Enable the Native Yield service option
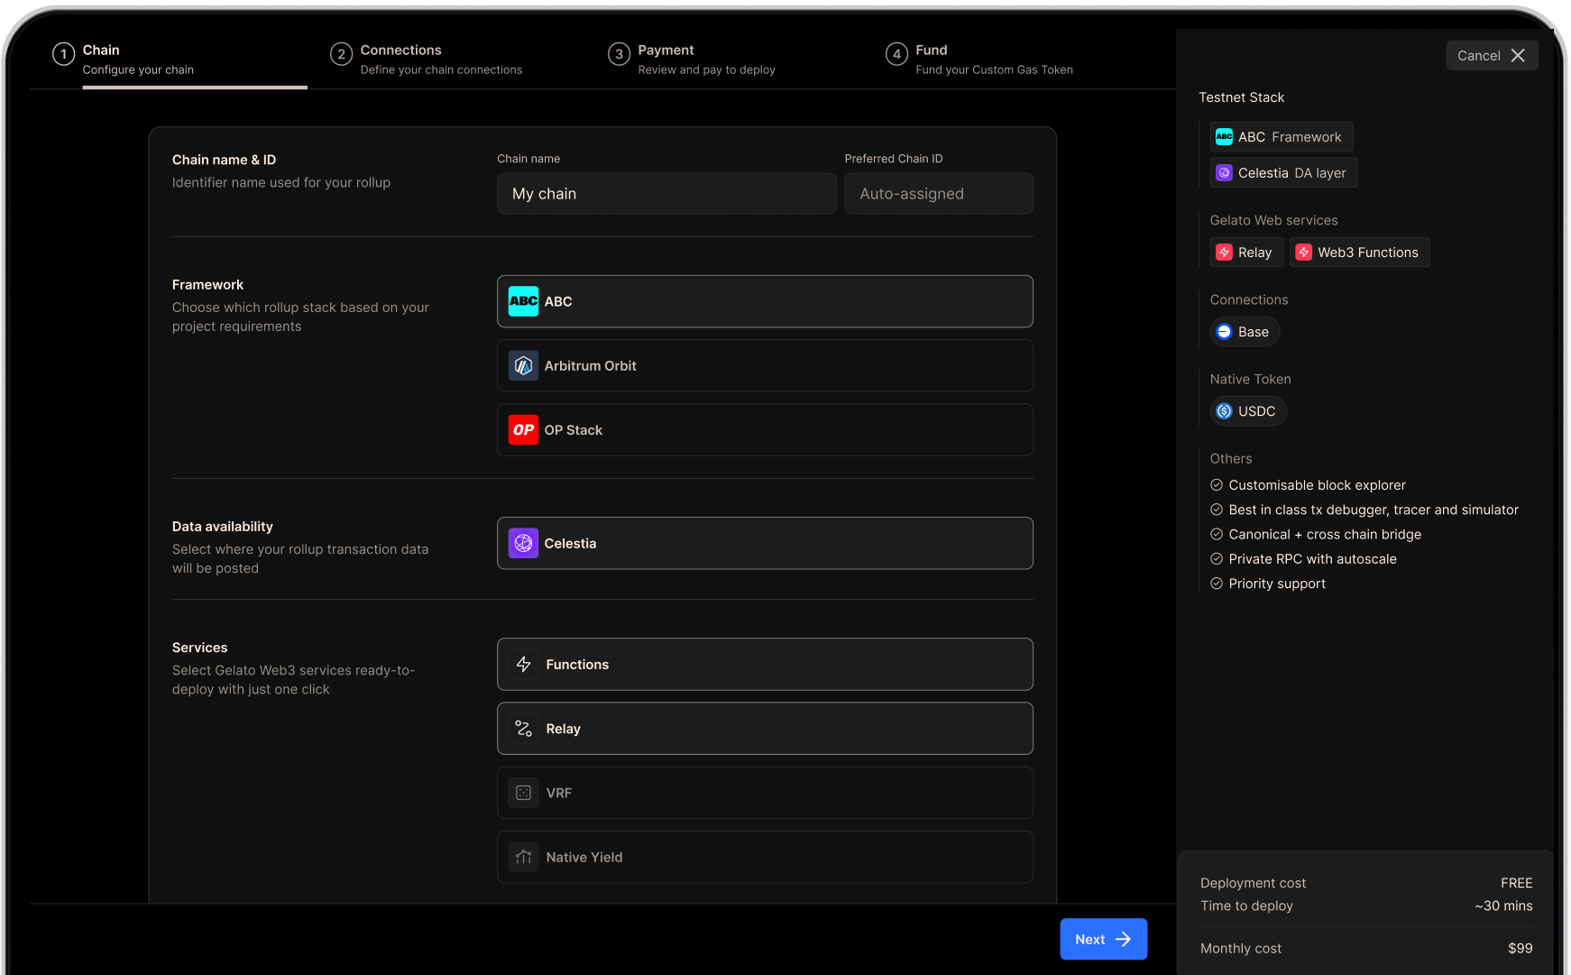The height and width of the screenshot is (975, 1571). pyautogui.click(x=765, y=857)
